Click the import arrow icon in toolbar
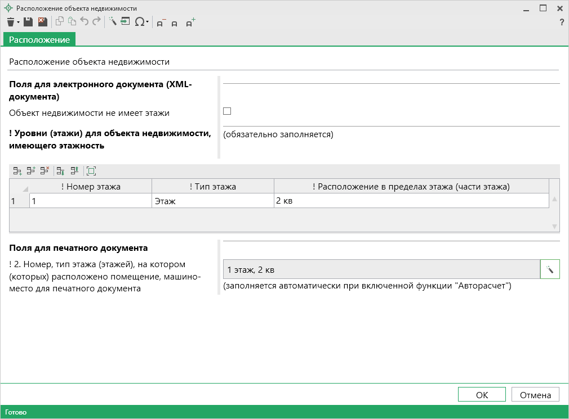Viewport: 569px width, 419px height. click(x=125, y=22)
